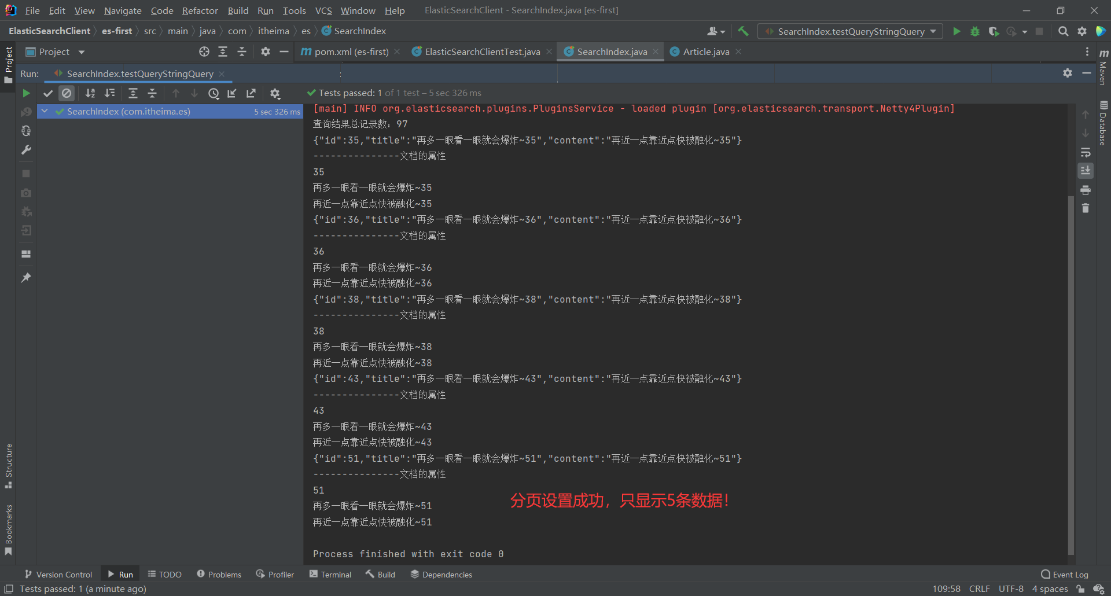The height and width of the screenshot is (596, 1111).
Task: Open the Refactor menu
Action: (200, 10)
